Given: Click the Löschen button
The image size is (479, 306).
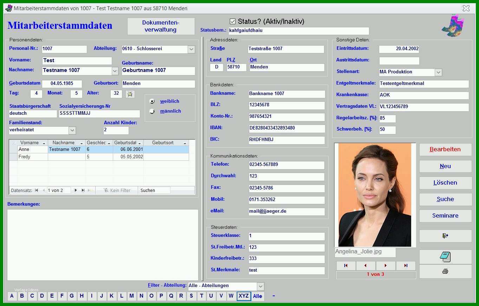Looking at the screenshot, I should click(445, 183).
